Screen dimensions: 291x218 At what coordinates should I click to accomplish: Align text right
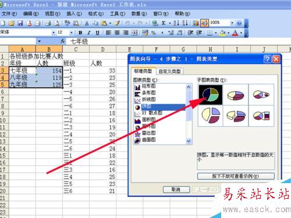(x=126, y=33)
